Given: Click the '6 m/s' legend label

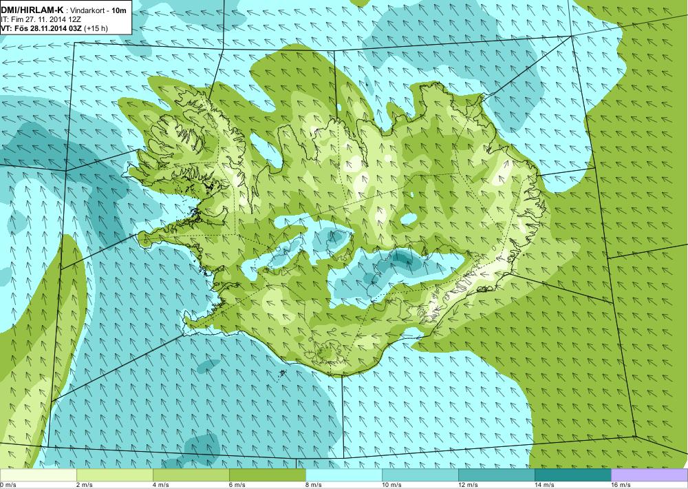Looking at the screenshot, I should [237, 485].
